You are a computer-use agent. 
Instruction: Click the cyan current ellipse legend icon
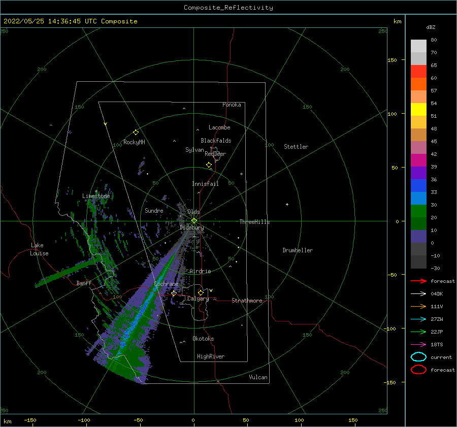[x=418, y=357]
